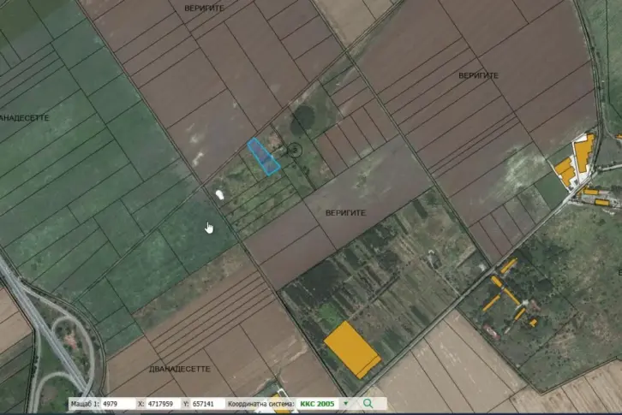Focus the Мащаб scale field showing 4979
622x415 pixels.
tap(118, 404)
